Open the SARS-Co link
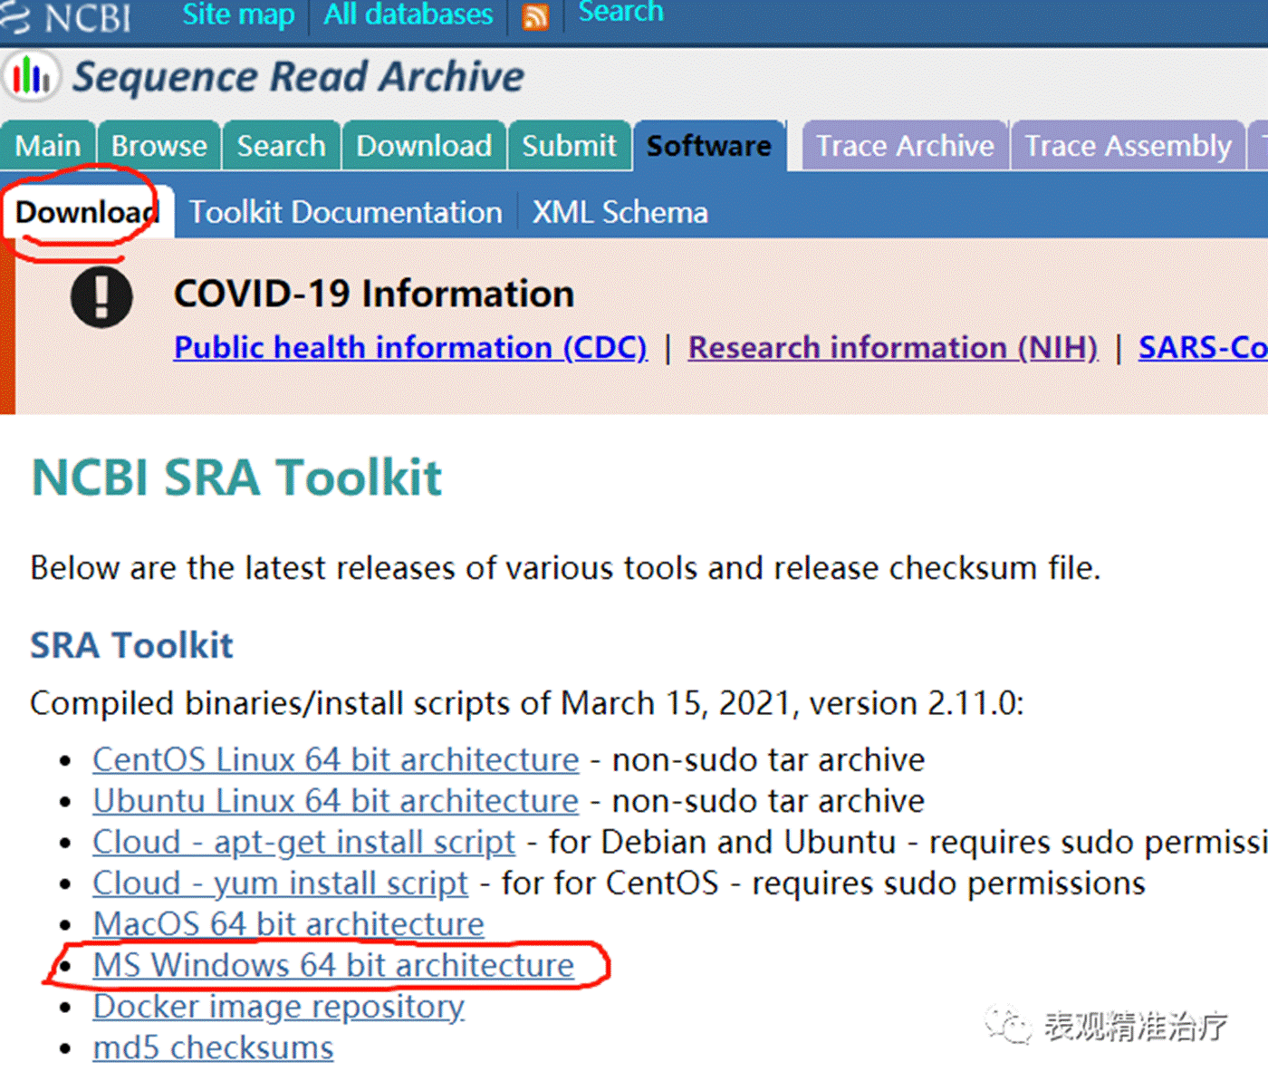This screenshot has height=1081, width=1268. [x=1203, y=347]
